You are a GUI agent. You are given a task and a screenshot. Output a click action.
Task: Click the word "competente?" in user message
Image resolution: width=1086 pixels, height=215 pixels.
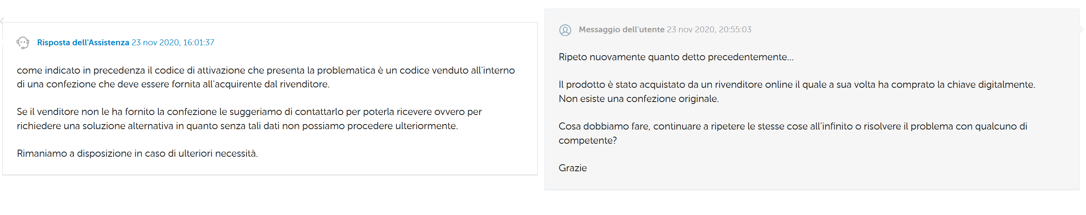click(587, 141)
